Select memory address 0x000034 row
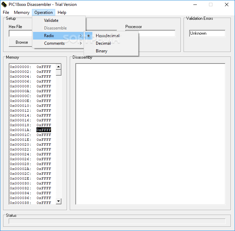235x231 pixels. point(31,193)
